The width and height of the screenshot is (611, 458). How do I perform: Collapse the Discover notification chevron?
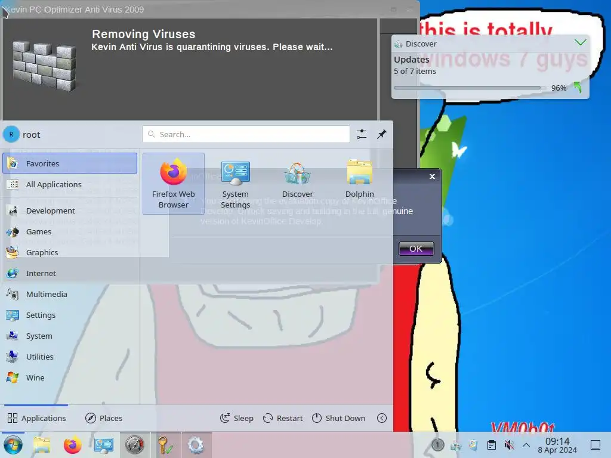(580, 42)
